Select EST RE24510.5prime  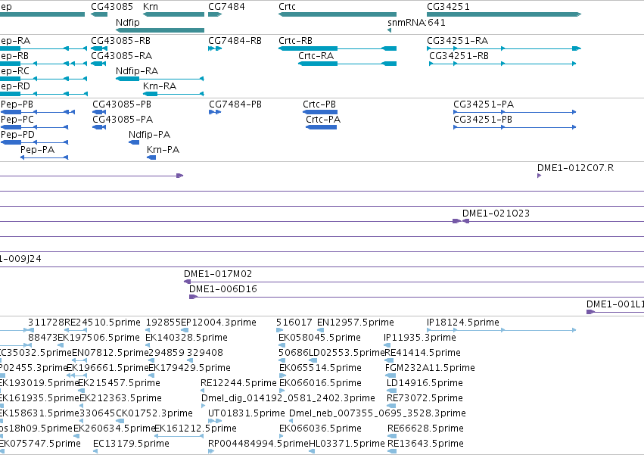102,323
